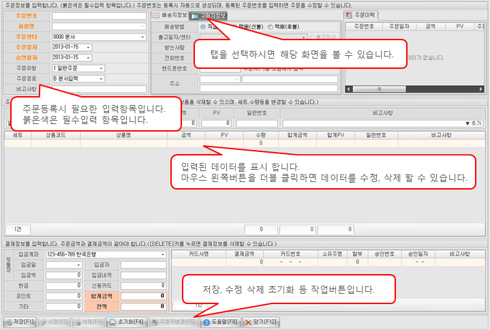
Task: Close the window with 닫기[F12]
Action: 261,322
